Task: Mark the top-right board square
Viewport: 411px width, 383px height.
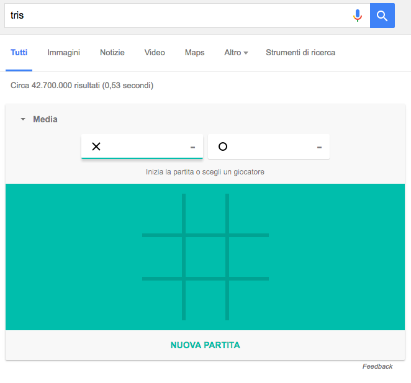Action: pos(249,214)
